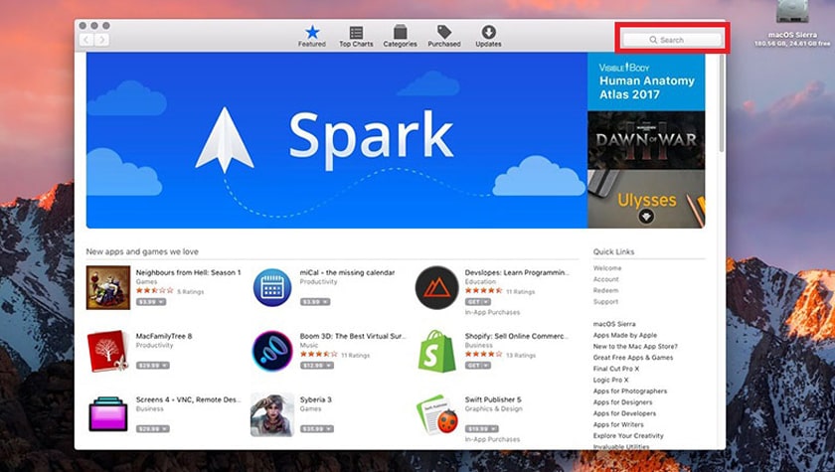Image resolution: width=835 pixels, height=472 pixels.
Task: Click the Devslopes: Learn Programming title
Action: [x=517, y=272]
